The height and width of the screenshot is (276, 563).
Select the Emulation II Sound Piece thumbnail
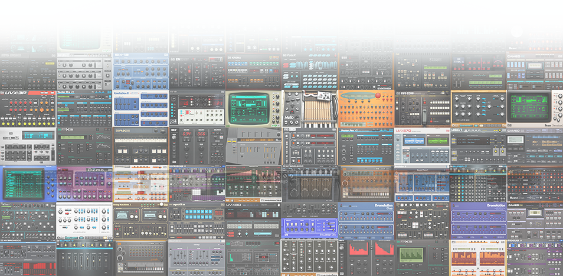(x=423, y=184)
